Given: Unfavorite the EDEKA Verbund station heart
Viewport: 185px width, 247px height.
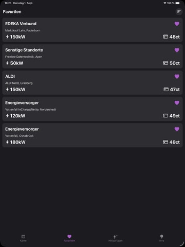Looking at the screenshot, I should [x=177, y=24].
